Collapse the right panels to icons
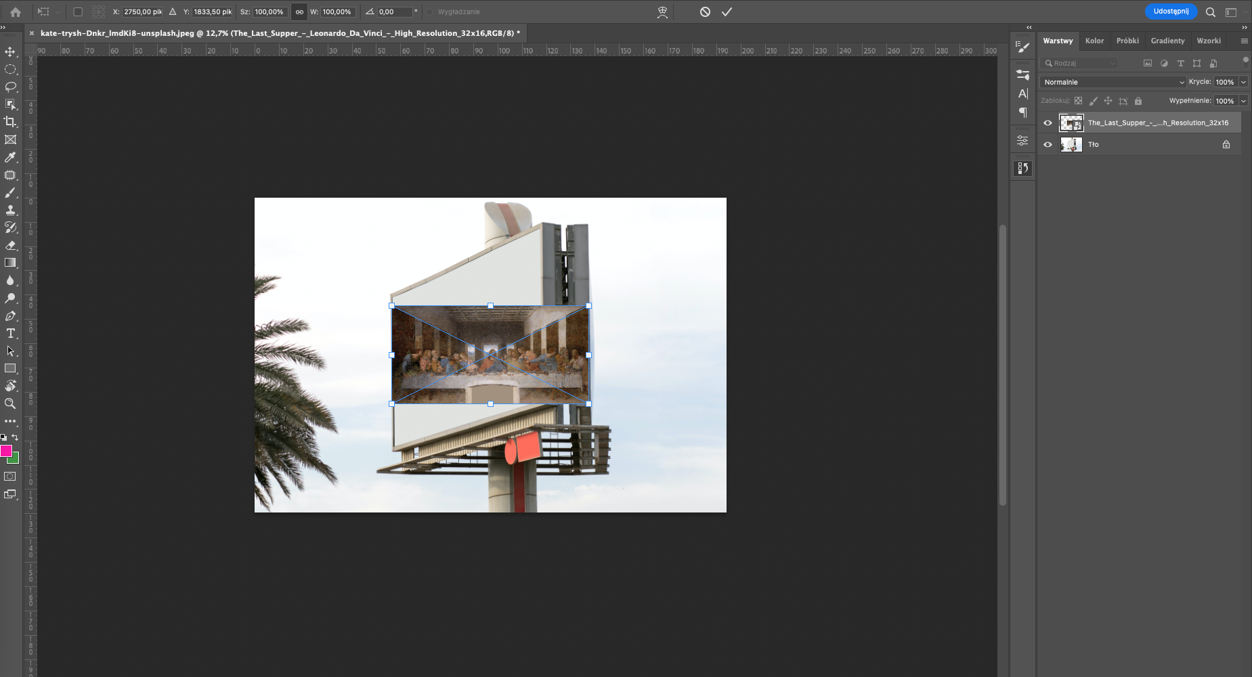Image resolution: width=1252 pixels, height=677 pixels. [1245, 27]
